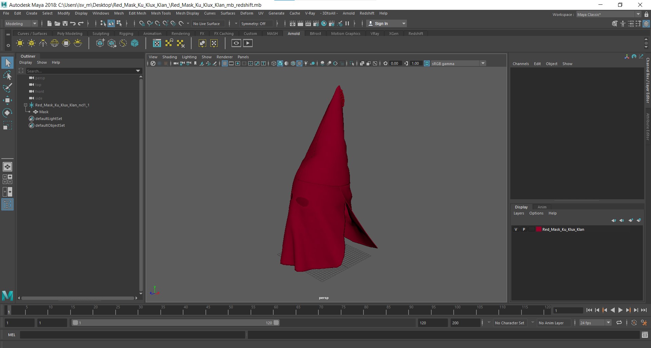The height and width of the screenshot is (348, 651).
Task: Toggle smooth shade all in viewport
Action: [280, 63]
